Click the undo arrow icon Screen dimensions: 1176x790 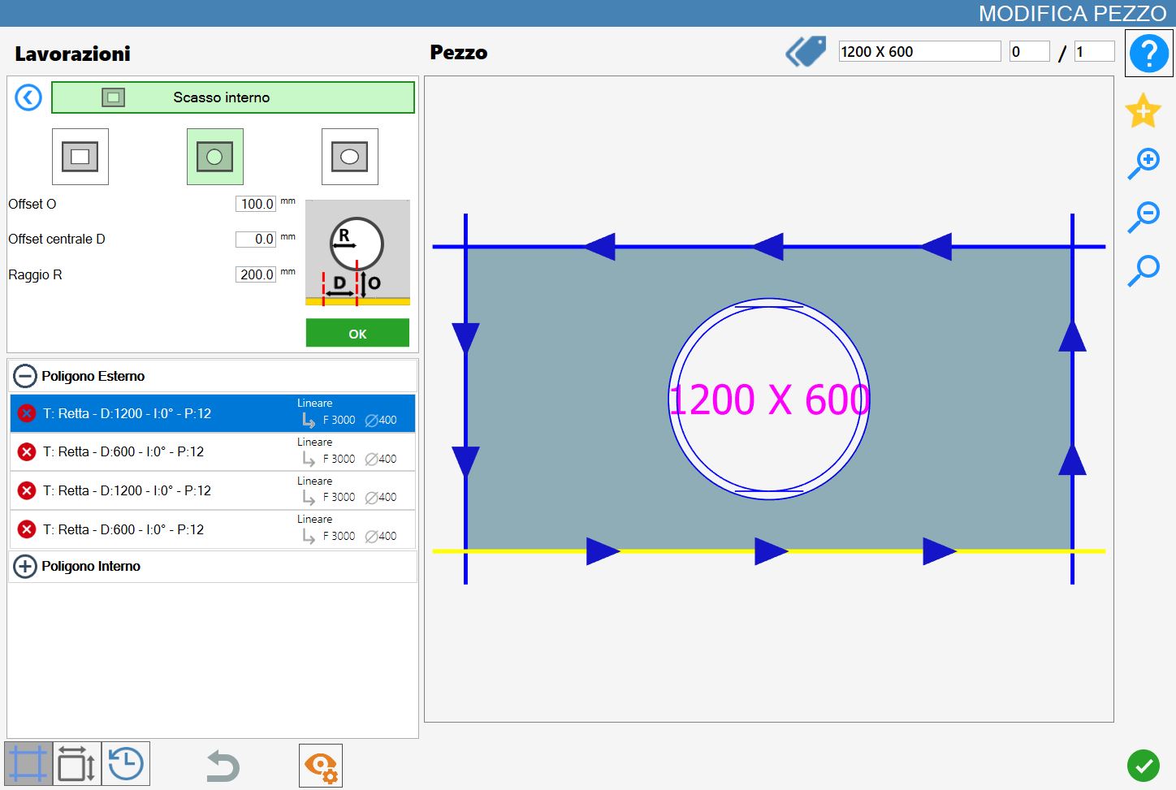[x=223, y=766]
